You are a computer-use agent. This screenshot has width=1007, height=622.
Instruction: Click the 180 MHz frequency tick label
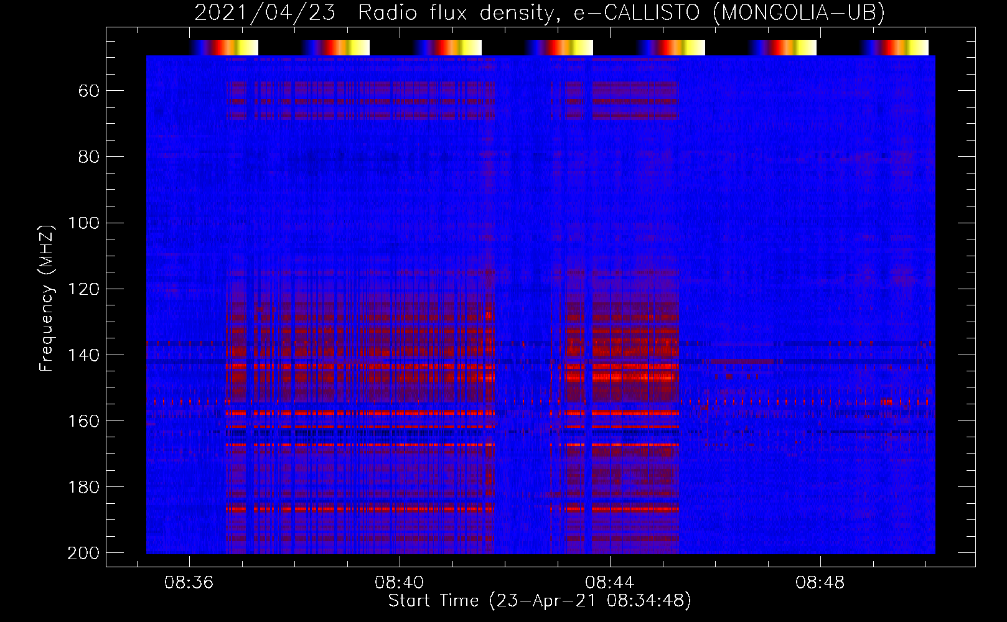[x=83, y=487]
